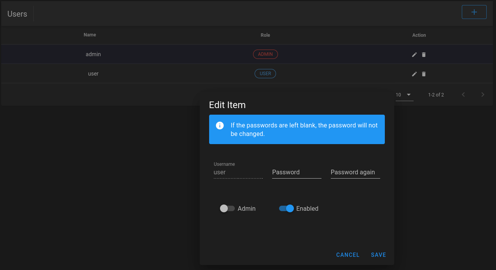Disable the Enabled toggle in the dialog
Image resolution: width=496 pixels, height=270 pixels.
(x=286, y=208)
